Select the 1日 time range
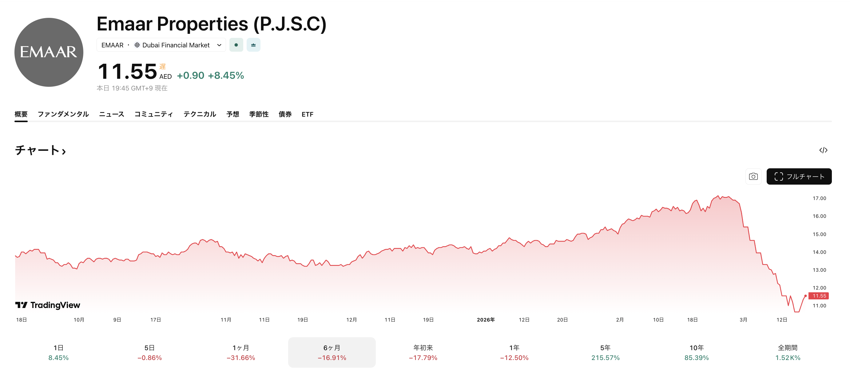 pos(58,352)
